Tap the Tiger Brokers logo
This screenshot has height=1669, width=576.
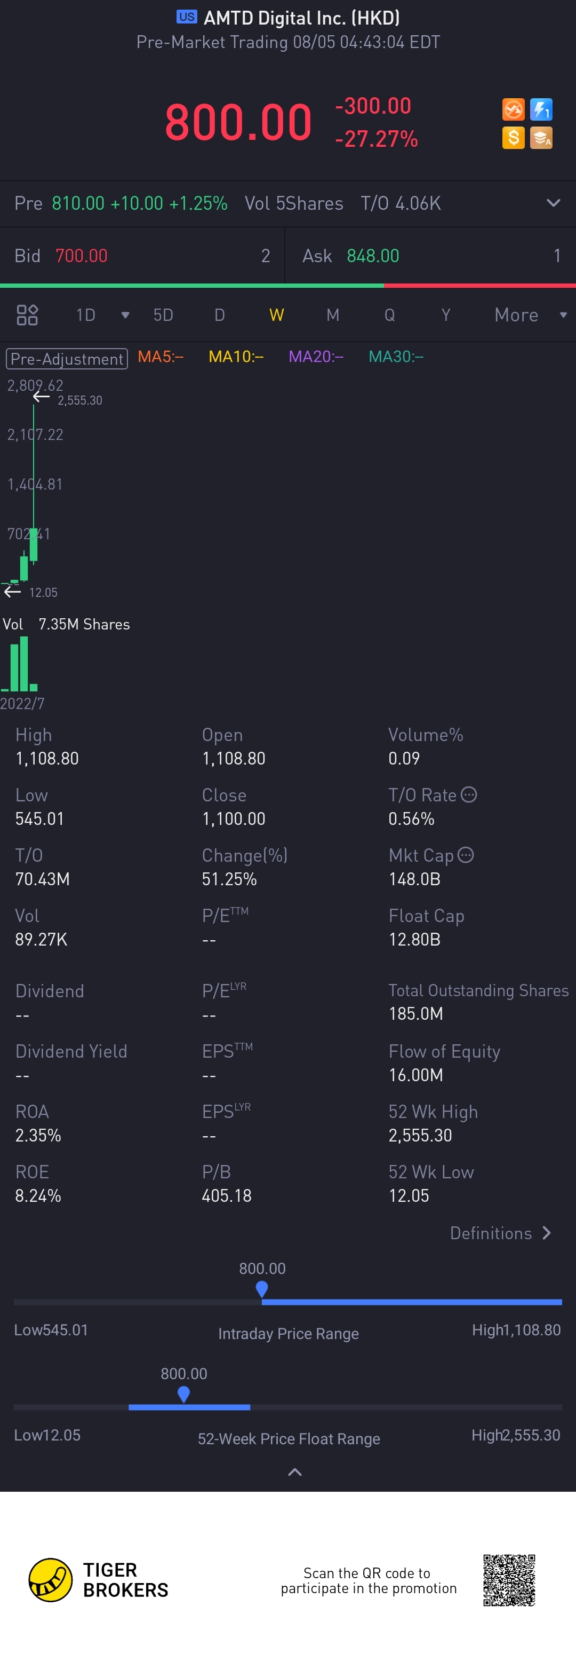(51, 1580)
